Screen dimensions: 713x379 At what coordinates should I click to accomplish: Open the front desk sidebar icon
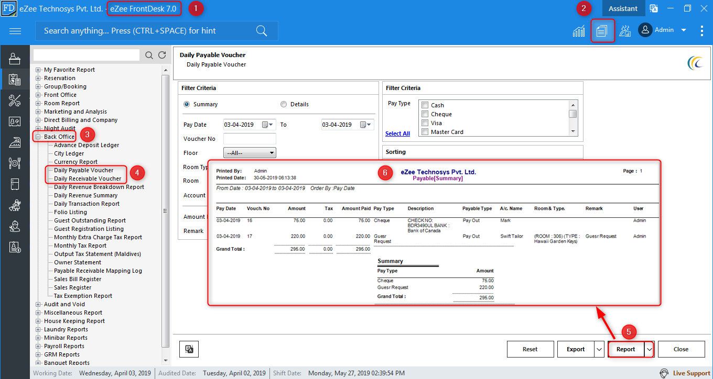[15, 59]
